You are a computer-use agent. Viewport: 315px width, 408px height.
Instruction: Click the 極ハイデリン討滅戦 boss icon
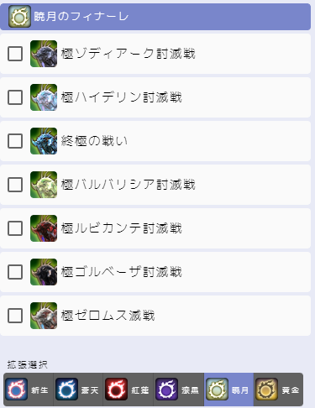click(44, 97)
